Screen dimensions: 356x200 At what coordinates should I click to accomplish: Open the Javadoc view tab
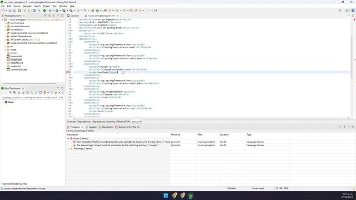point(91,127)
